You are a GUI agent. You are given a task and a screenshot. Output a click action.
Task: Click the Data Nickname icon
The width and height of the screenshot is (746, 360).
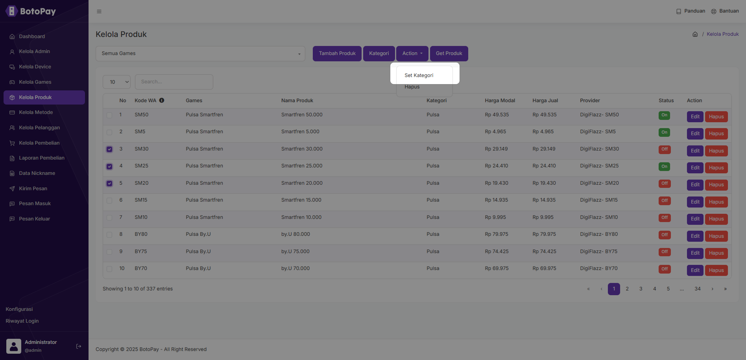point(12,173)
